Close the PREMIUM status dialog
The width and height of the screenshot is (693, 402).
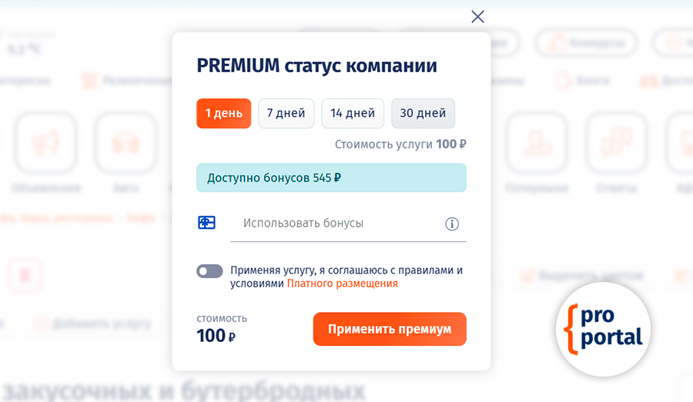click(x=477, y=17)
